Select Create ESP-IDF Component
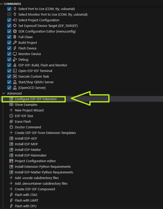Image resolution: width=163 pixels, height=209 pixels. pyautogui.click(x=35, y=189)
